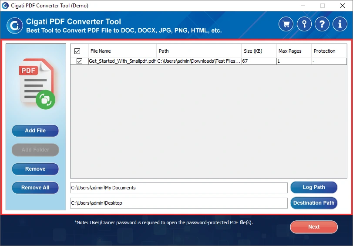Choose the Destination Path button
The width and height of the screenshot is (353, 246).
click(314, 203)
